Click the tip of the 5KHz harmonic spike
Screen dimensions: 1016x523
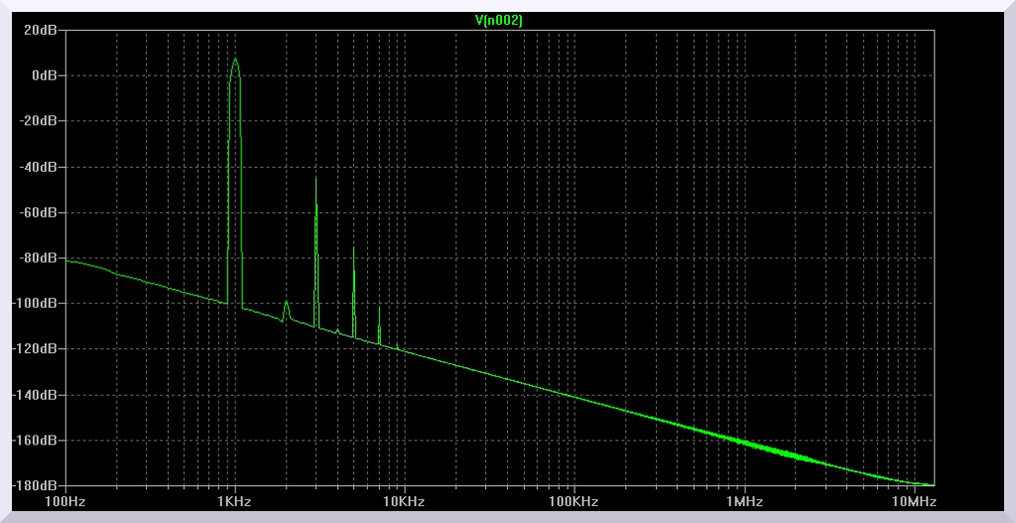click(353, 248)
